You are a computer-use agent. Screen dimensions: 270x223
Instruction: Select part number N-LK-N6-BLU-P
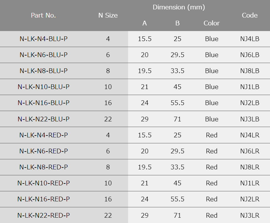coord(44,55)
